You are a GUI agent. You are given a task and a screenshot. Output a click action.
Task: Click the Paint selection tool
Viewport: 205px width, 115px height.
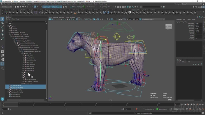pyautogui.click(x=2, y=27)
